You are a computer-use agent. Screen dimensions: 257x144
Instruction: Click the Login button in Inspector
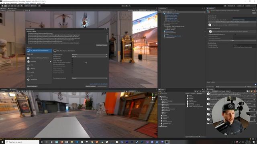click(232, 40)
